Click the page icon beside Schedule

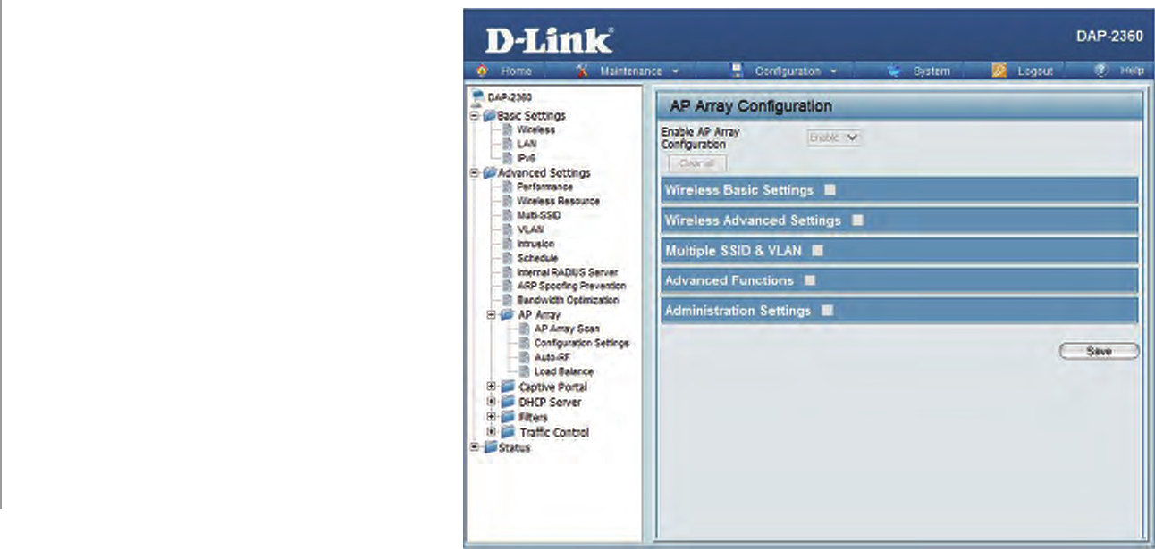(508, 258)
